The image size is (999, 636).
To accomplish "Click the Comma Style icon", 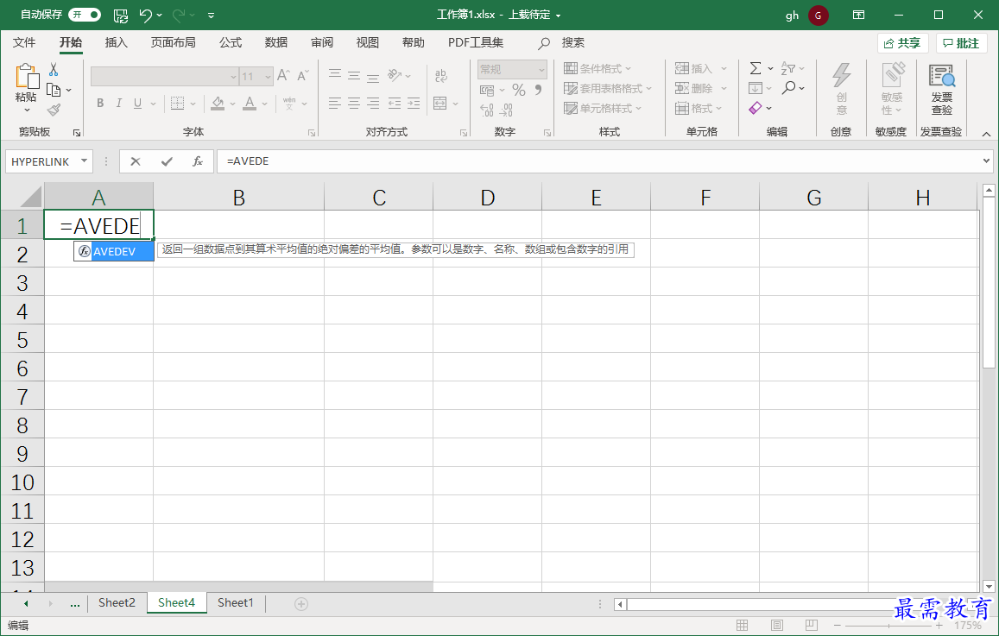I will [539, 90].
